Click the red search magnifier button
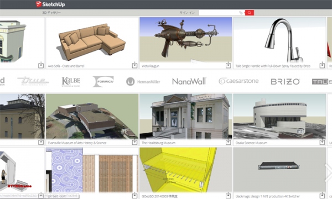The width and height of the screenshot is (332, 199). 250,13
